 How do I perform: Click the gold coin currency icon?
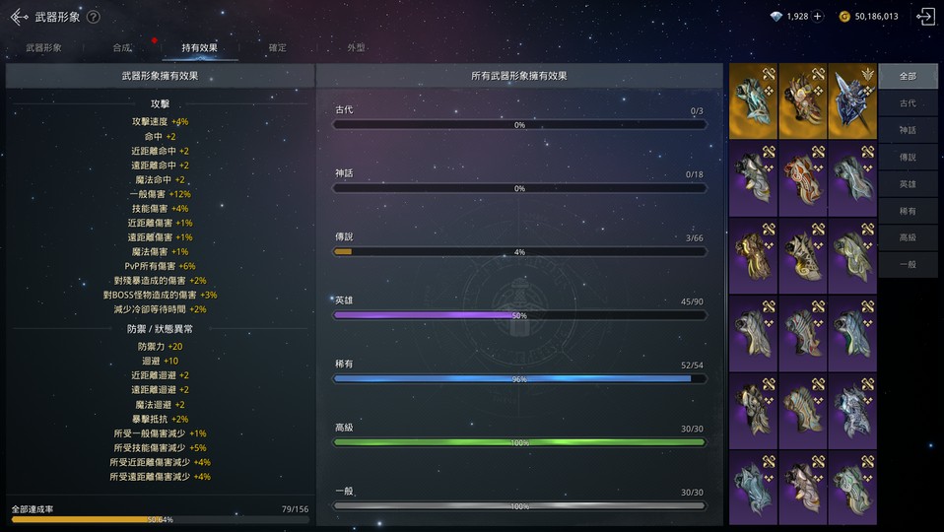tap(843, 17)
